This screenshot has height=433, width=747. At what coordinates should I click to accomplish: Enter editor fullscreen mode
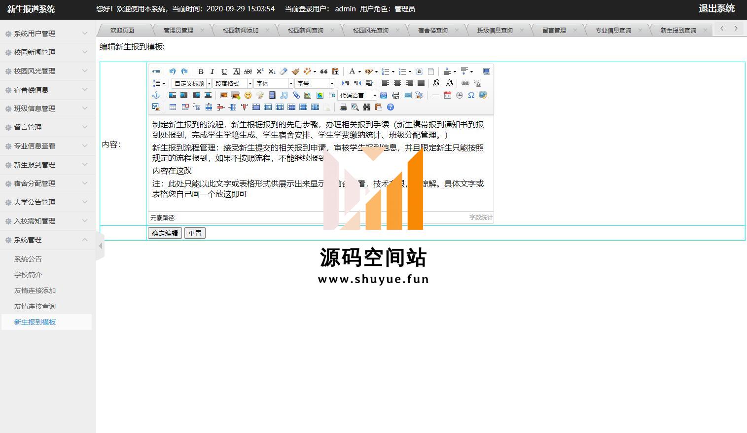[486, 72]
